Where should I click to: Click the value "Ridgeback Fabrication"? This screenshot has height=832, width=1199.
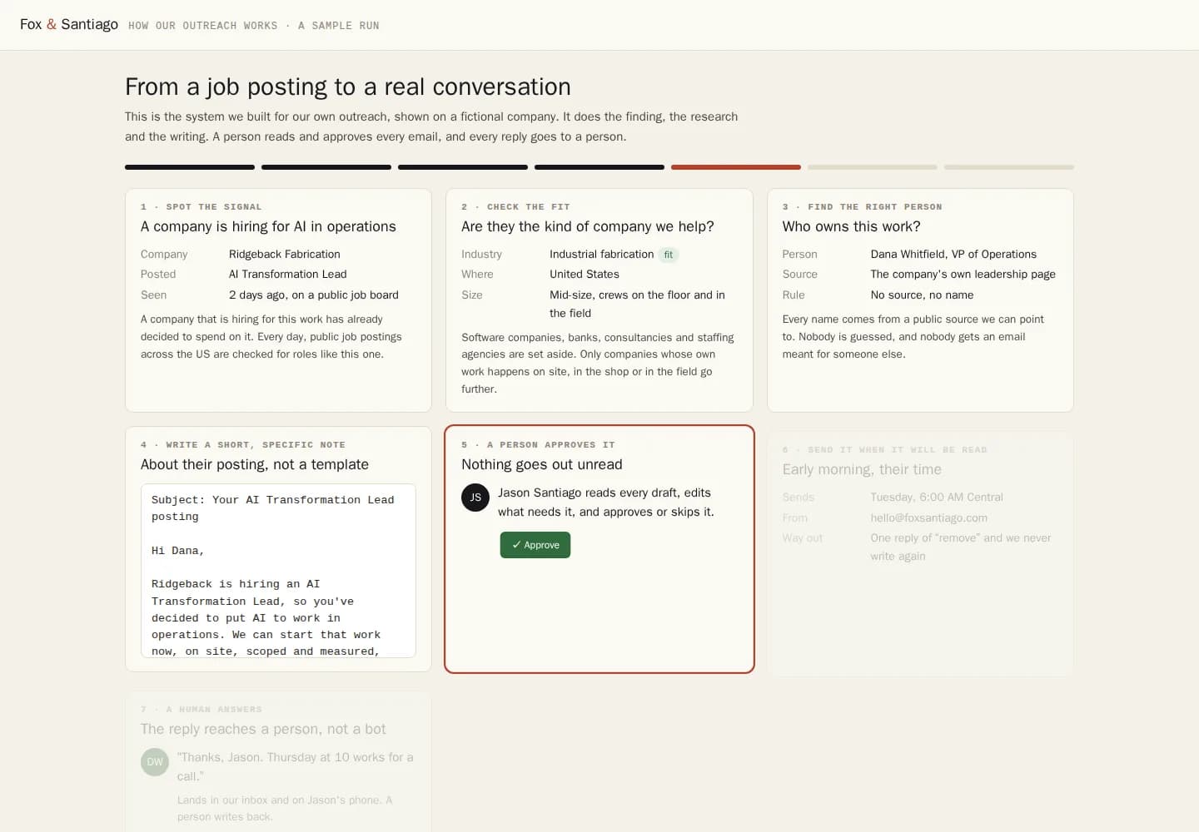(x=285, y=255)
